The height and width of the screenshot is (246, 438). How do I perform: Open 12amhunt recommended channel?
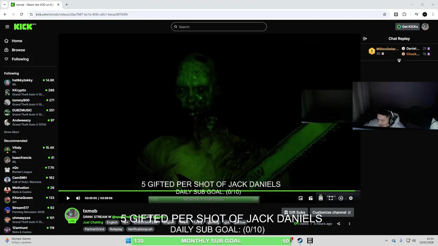29,230
